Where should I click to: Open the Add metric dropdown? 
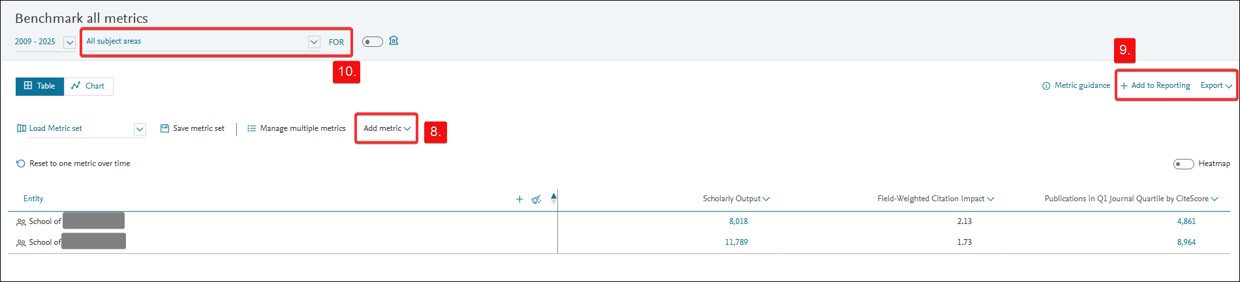tap(386, 128)
